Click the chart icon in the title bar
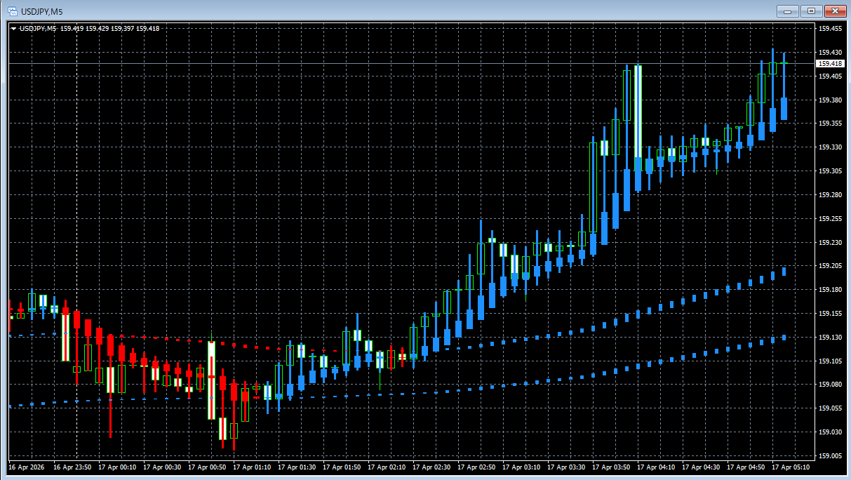851x480 pixels. coord(12,11)
